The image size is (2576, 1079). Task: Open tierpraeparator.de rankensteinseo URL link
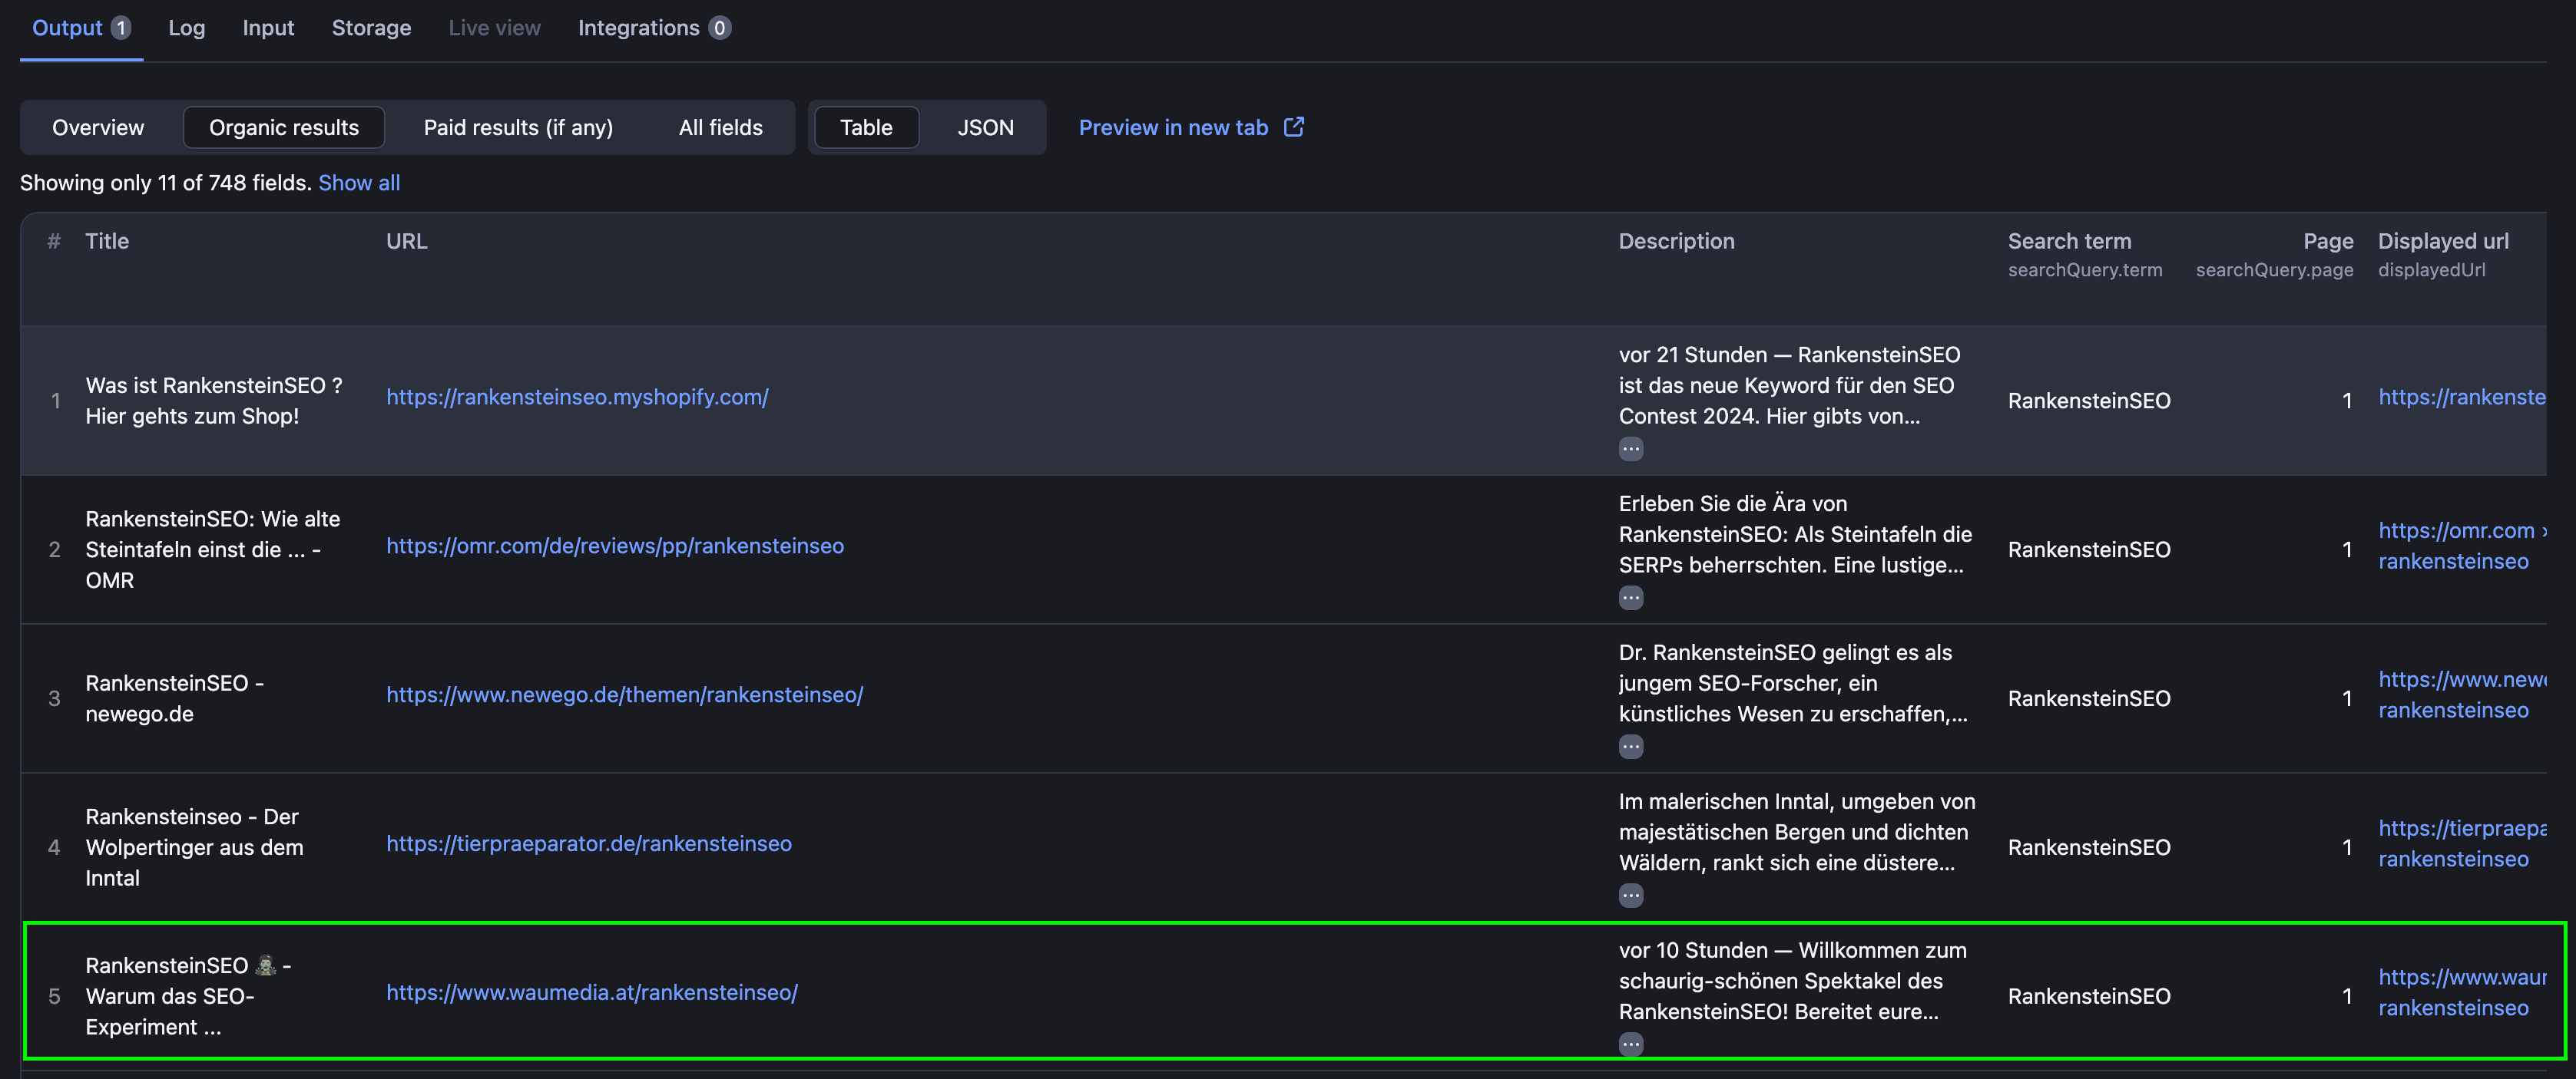pos(589,843)
